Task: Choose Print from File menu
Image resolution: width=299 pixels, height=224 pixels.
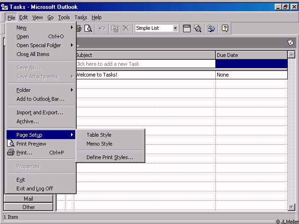Action: pos(41,153)
